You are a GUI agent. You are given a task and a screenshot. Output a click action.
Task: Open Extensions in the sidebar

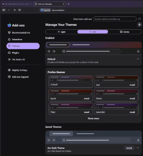point(23,39)
